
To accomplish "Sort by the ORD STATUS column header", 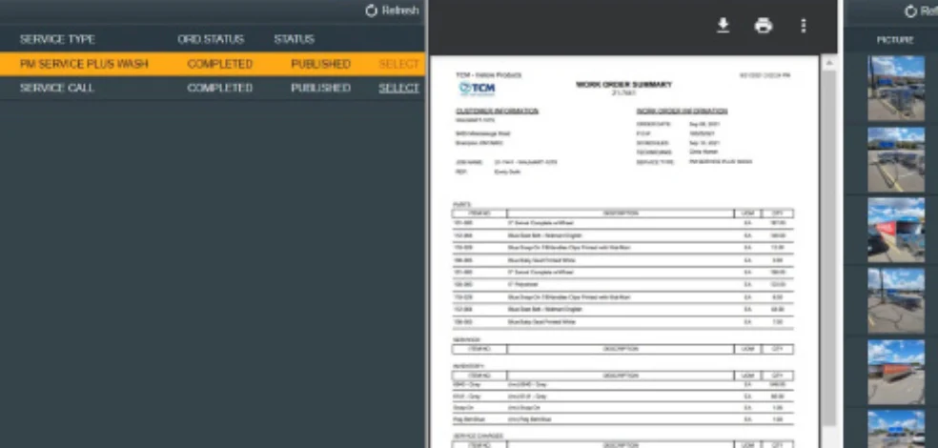I will pyautogui.click(x=210, y=39).
